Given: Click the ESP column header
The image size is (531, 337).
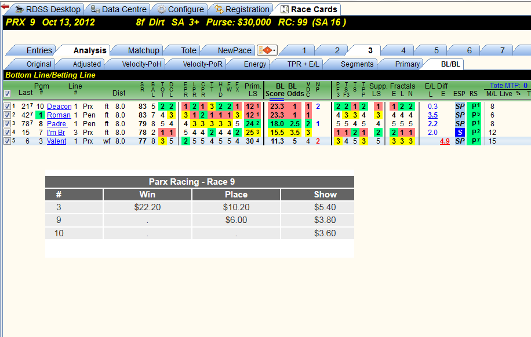Looking at the screenshot, I should (459, 94).
